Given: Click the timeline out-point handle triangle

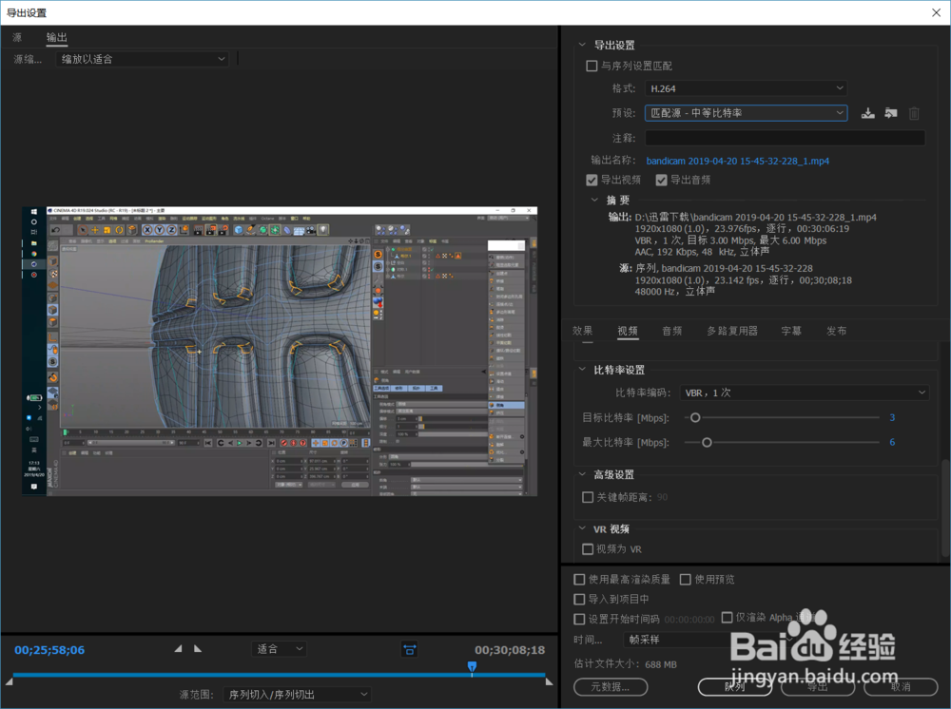Looking at the screenshot, I should click(549, 681).
